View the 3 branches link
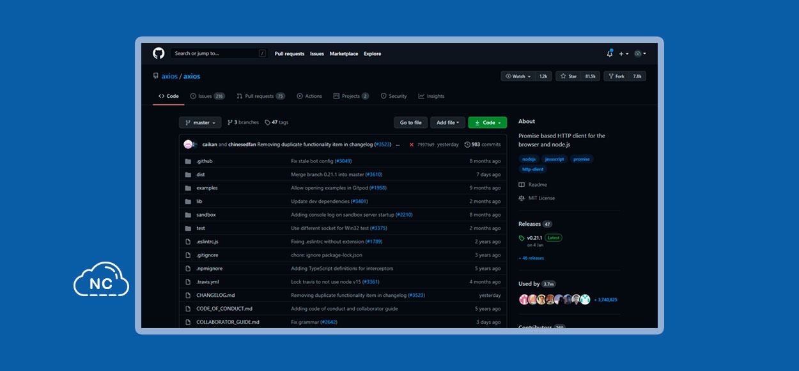Viewport: 799px width, 371px height. [x=244, y=122]
